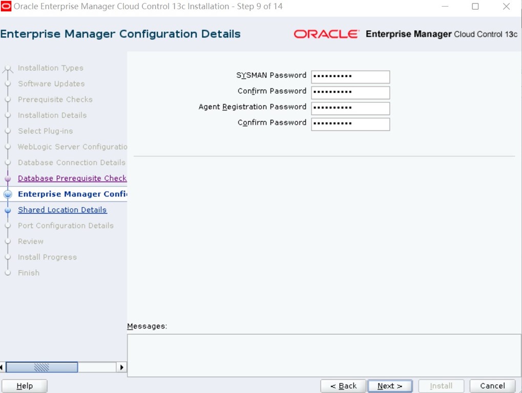Screen dimensions: 522x393
Task: Jump to Shared Location Details step
Action: pyautogui.click(x=62, y=210)
